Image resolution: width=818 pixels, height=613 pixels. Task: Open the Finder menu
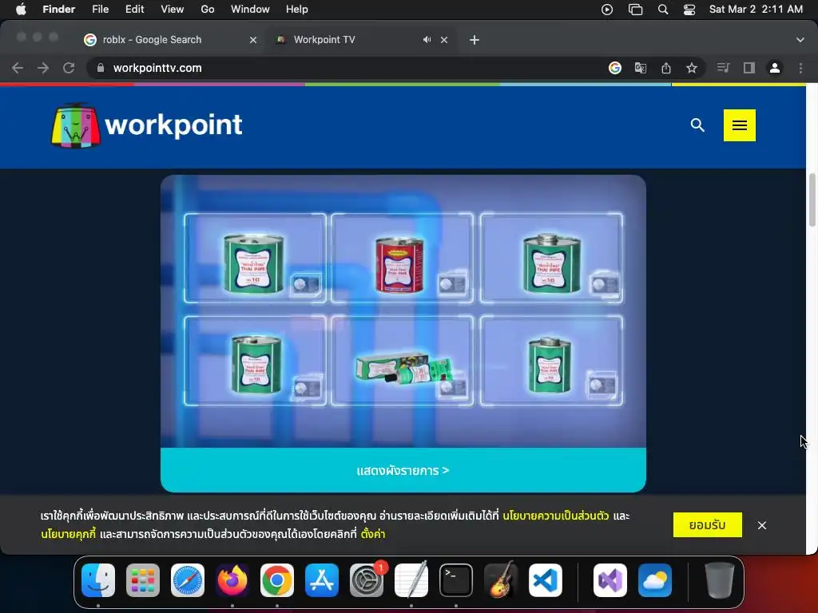pyautogui.click(x=58, y=10)
